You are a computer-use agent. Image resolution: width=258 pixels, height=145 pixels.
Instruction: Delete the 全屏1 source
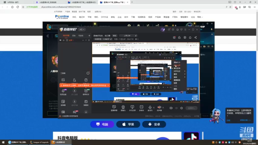[x=89, y=40]
